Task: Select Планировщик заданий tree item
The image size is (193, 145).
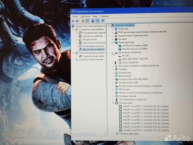Action: pos(94,33)
